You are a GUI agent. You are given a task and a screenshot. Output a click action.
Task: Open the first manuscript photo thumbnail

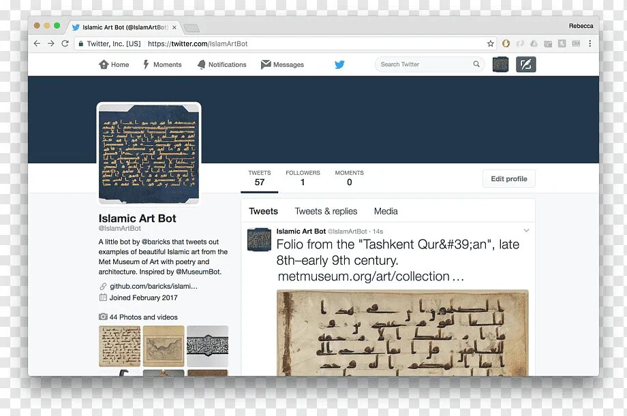point(119,346)
